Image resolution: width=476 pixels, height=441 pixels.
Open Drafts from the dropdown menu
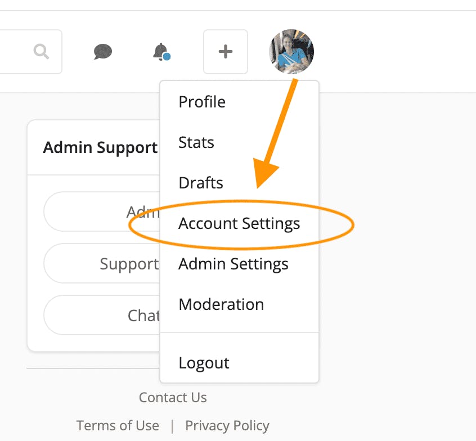(x=201, y=183)
